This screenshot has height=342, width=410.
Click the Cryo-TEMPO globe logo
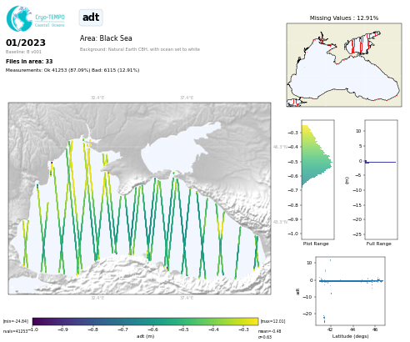coord(19,18)
